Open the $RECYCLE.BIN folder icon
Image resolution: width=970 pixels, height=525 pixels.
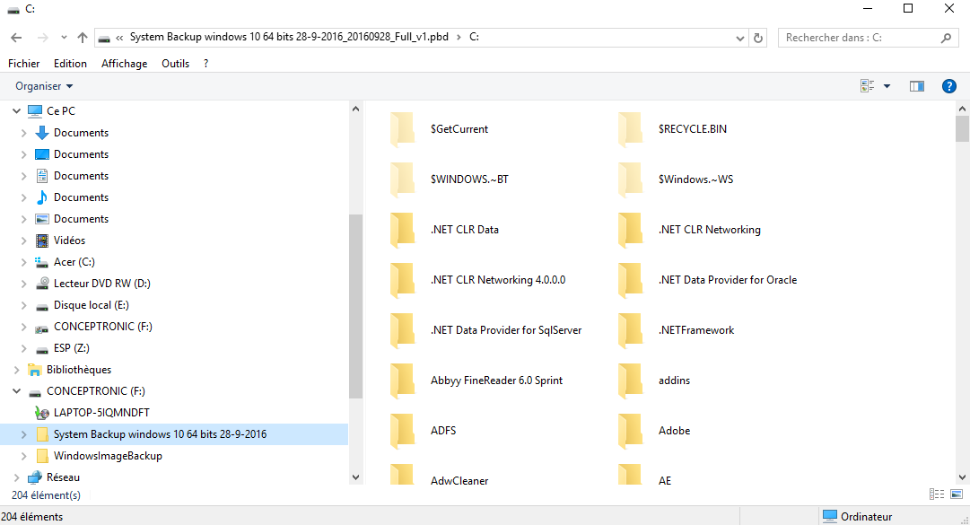630,128
